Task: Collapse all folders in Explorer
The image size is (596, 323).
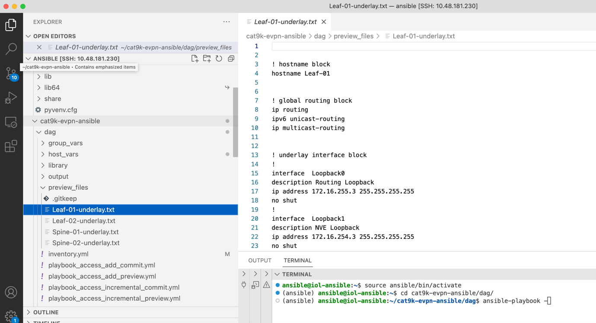Action: click(x=231, y=59)
